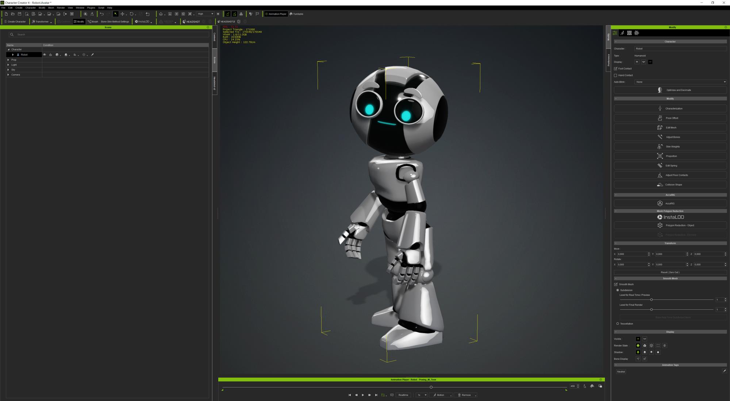Expand the Light tree category
Viewport: 730px width, 401px height.
pyautogui.click(x=8, y=65)
